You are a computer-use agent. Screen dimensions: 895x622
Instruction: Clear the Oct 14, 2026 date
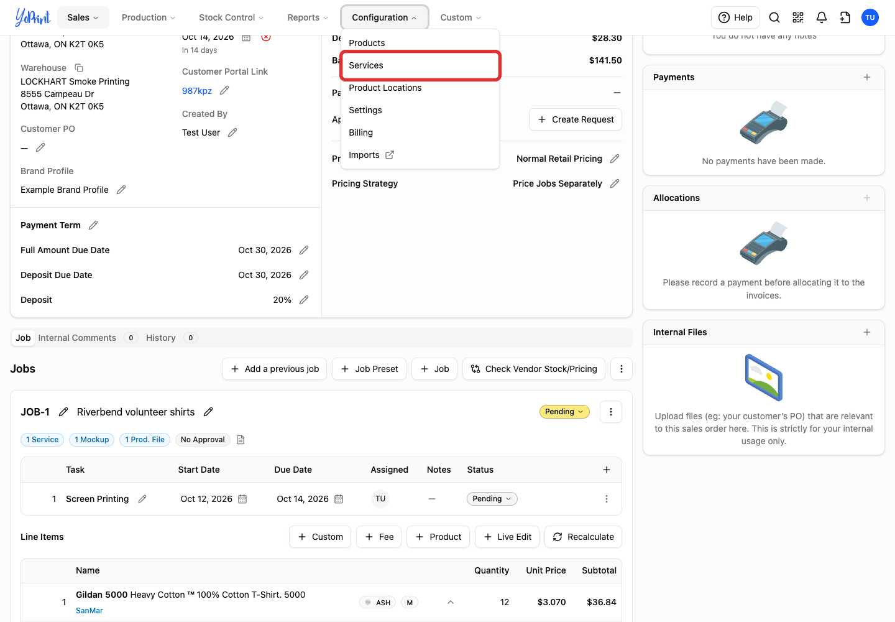(266, 37)
